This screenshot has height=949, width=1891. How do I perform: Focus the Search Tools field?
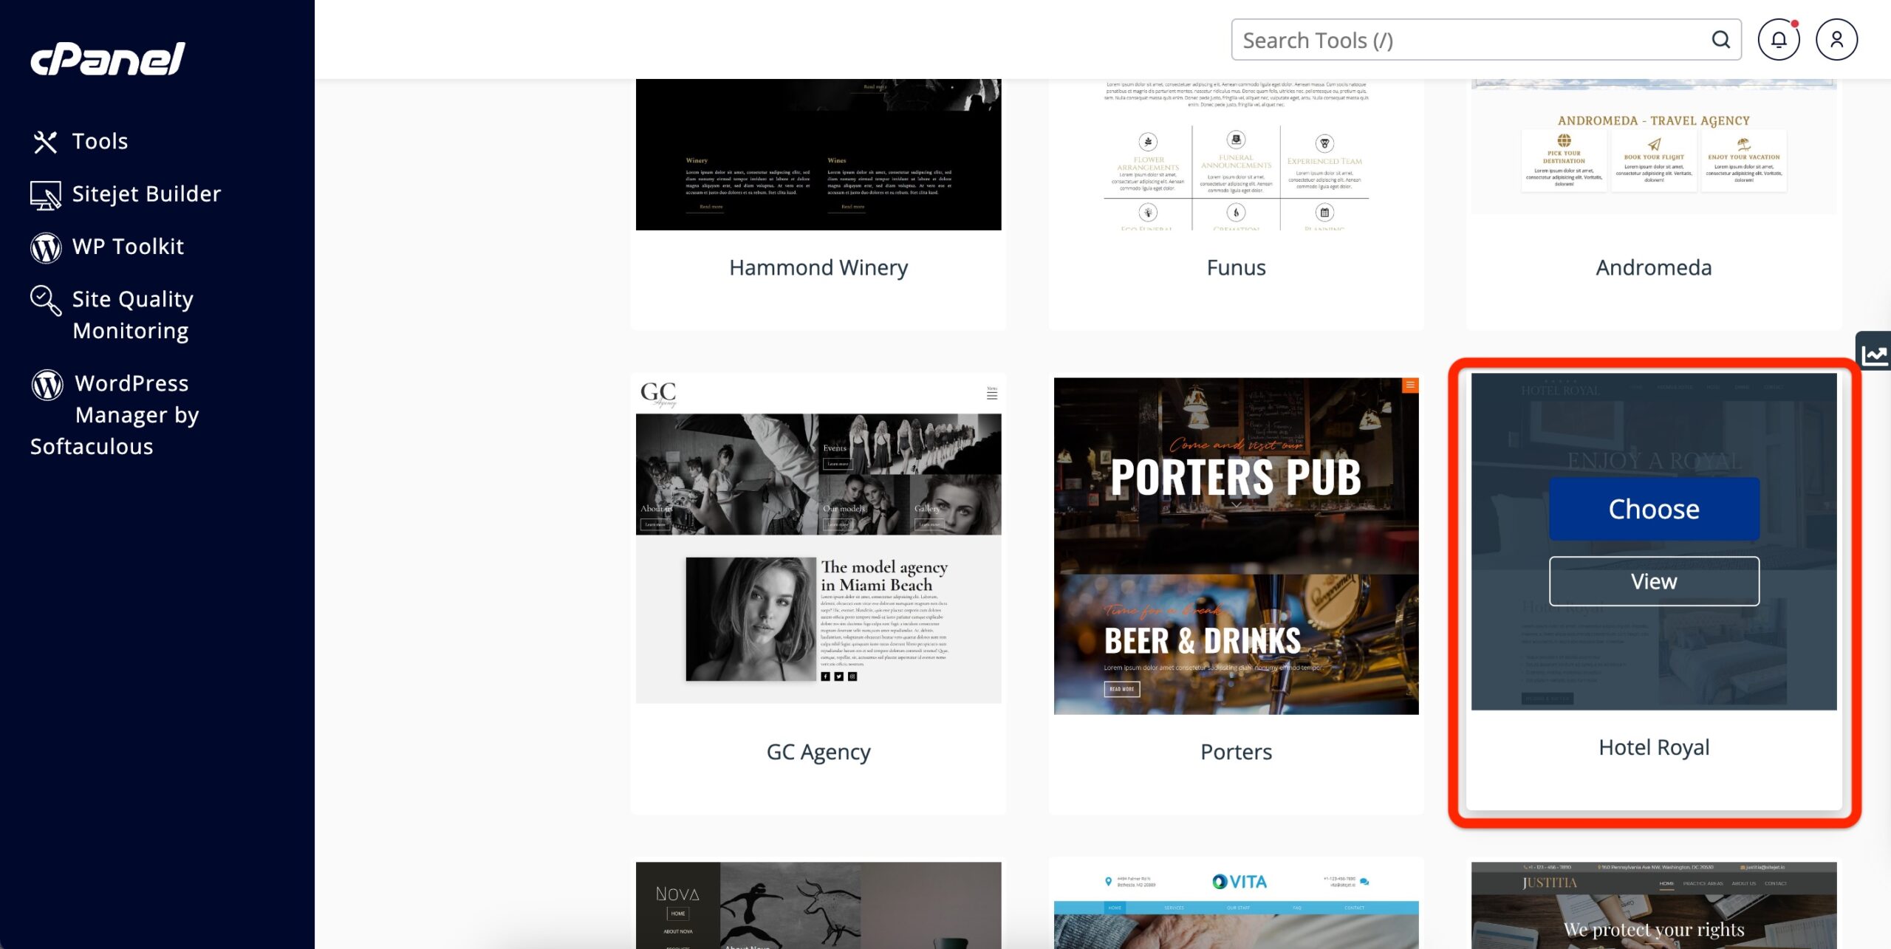point(1485,40)
